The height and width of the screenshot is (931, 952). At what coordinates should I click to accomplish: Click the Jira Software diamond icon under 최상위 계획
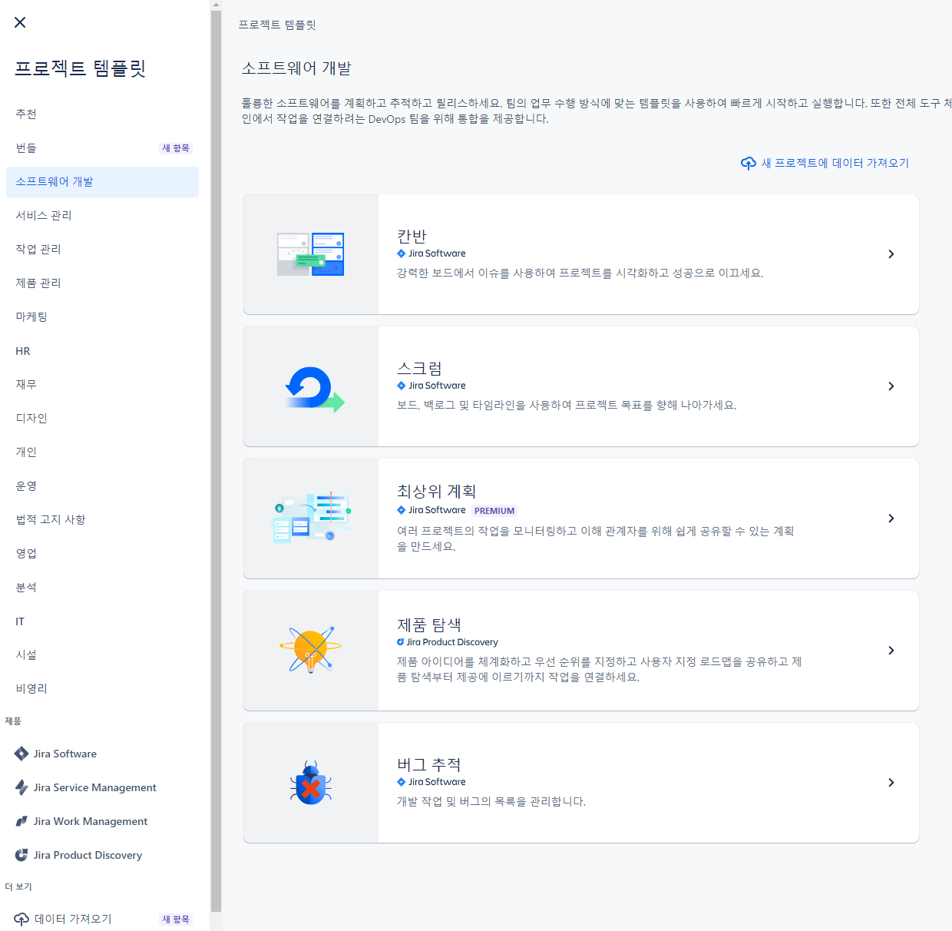tap(401, 510)
